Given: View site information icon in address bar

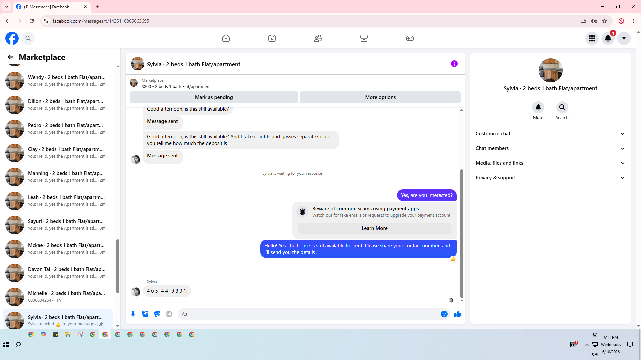Looking at the screenshot, I should [46, 21].
